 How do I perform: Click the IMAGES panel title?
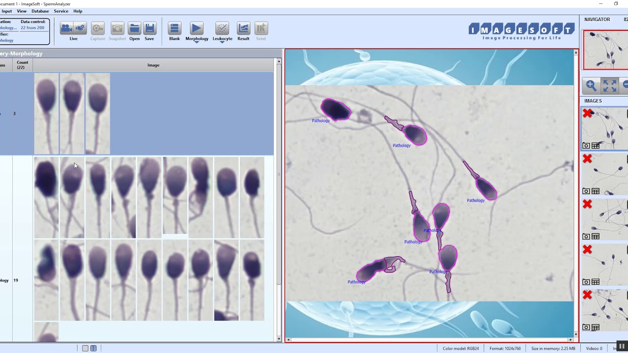coord(593,101)
